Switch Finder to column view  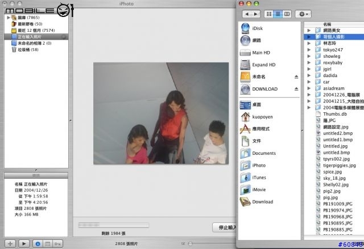(287, 14)
